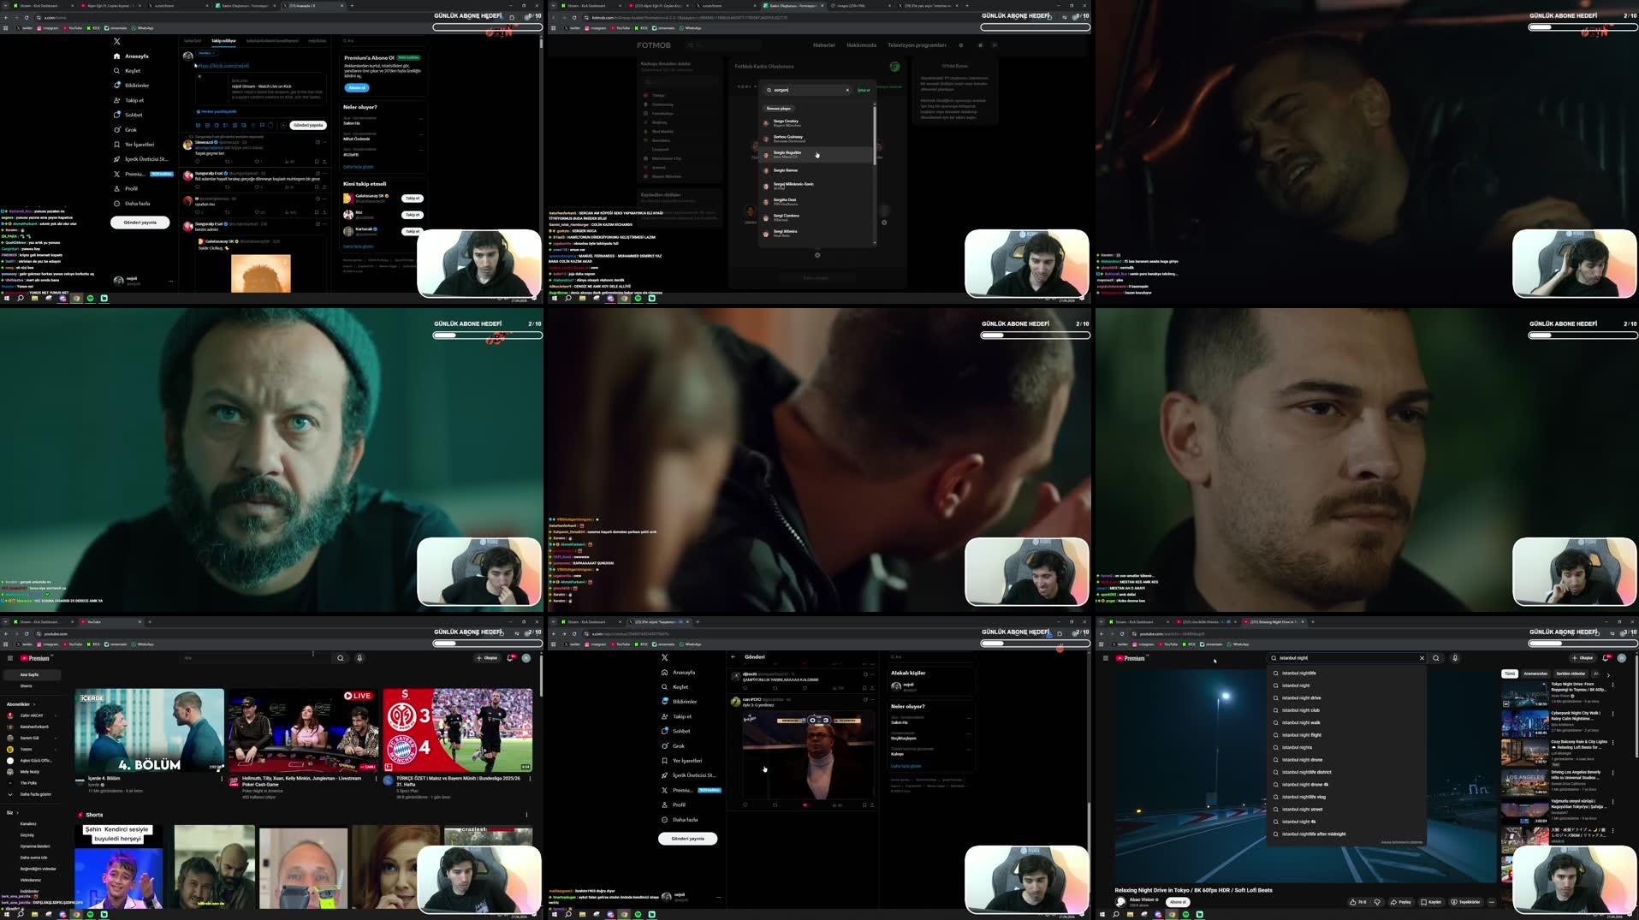Select Sergio Ramos in the FotMob player list
1639x920 pixels.
click(817, 170)
